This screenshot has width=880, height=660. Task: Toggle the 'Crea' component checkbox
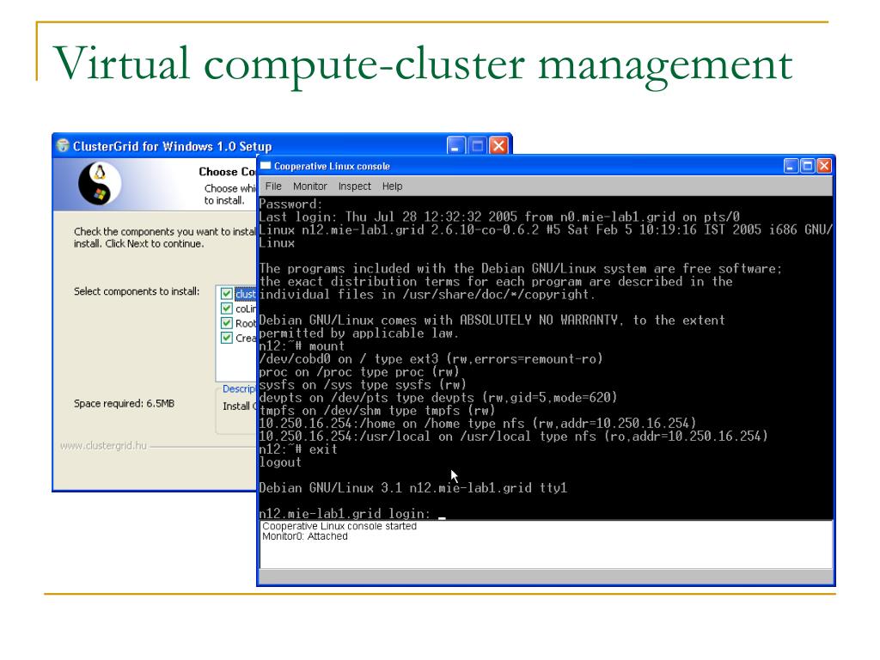pos(227,337)
